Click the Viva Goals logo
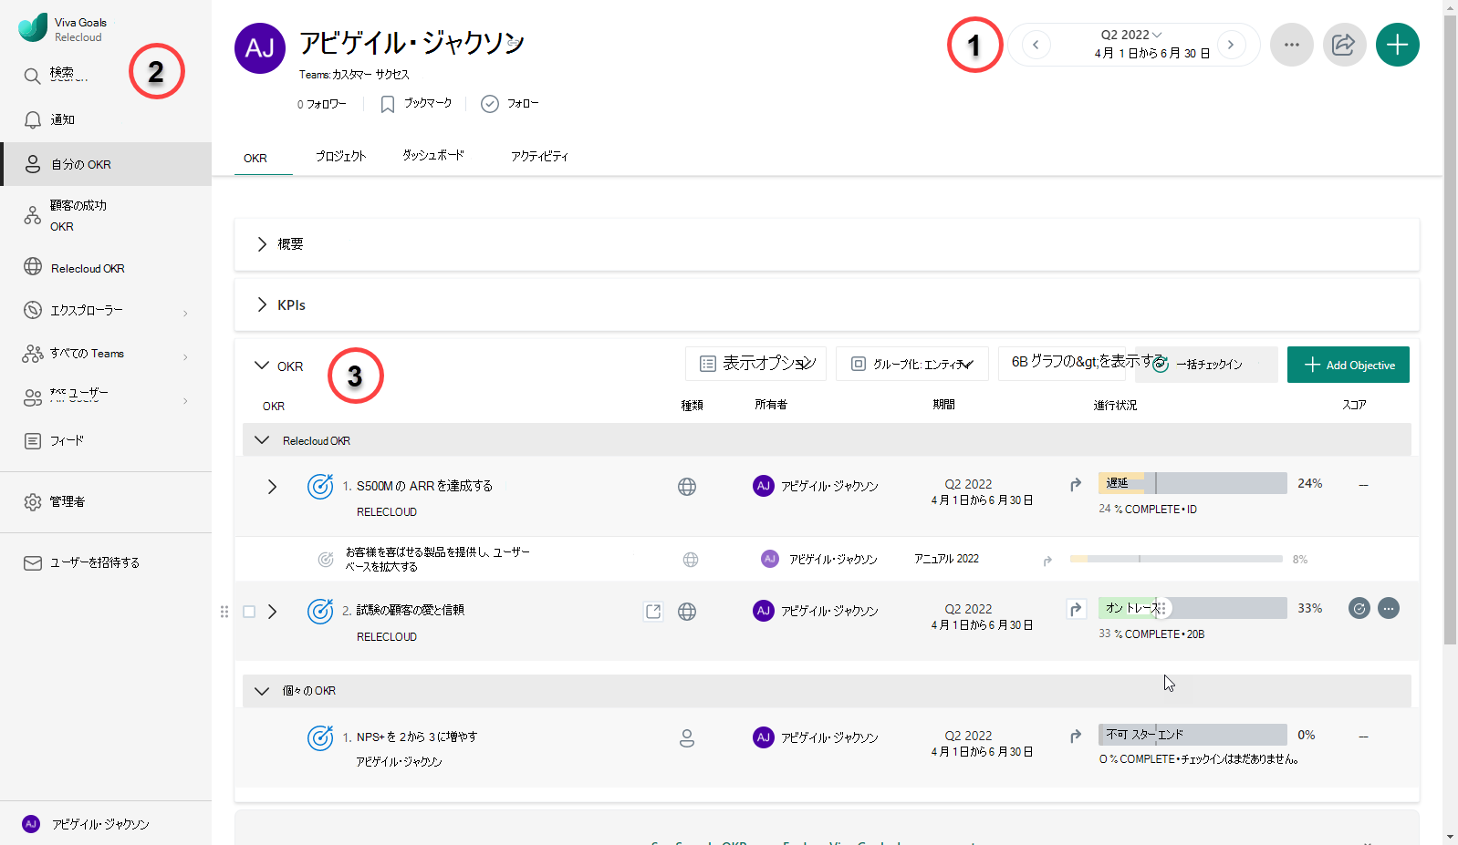This screenshot has width=1458, height=845. click(x=33, y=27)
